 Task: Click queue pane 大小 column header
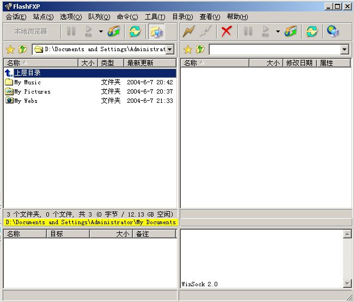(x=111, y=234)
